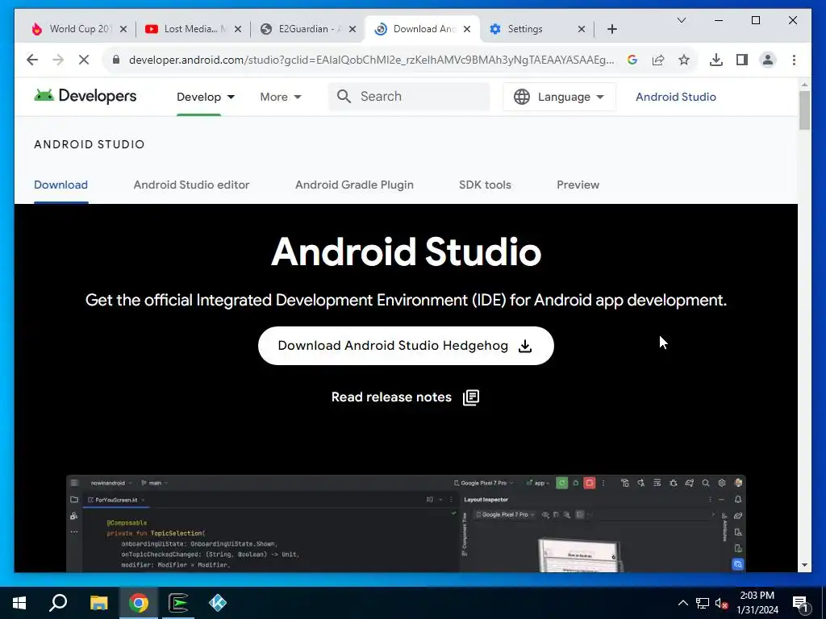View site info via the padlock icon
826x619 pixels.
pos(116,60)
